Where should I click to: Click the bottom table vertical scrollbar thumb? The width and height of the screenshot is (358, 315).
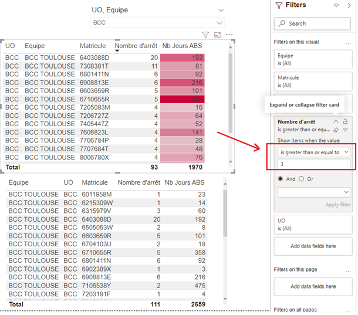(x=225, y=213)
